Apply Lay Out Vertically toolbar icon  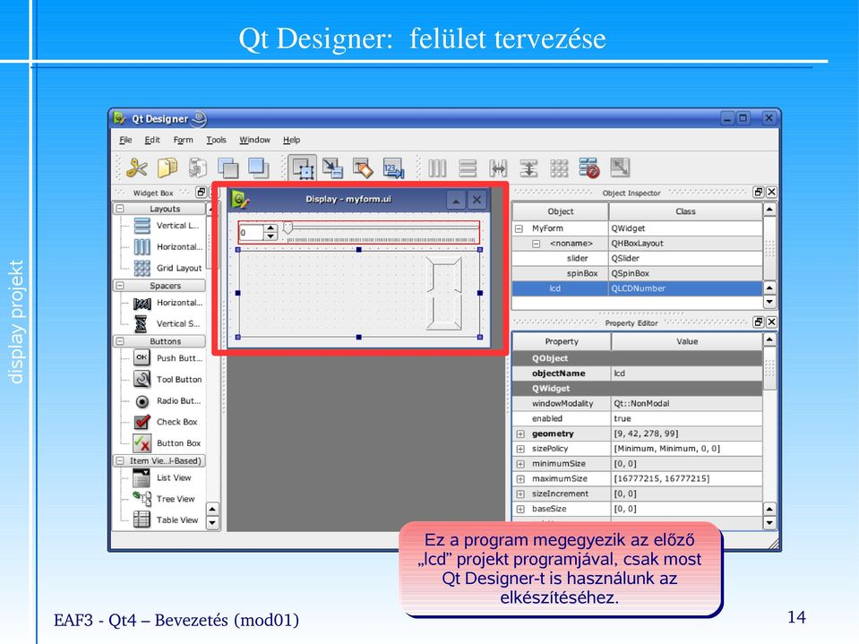(x=468, y=168)
